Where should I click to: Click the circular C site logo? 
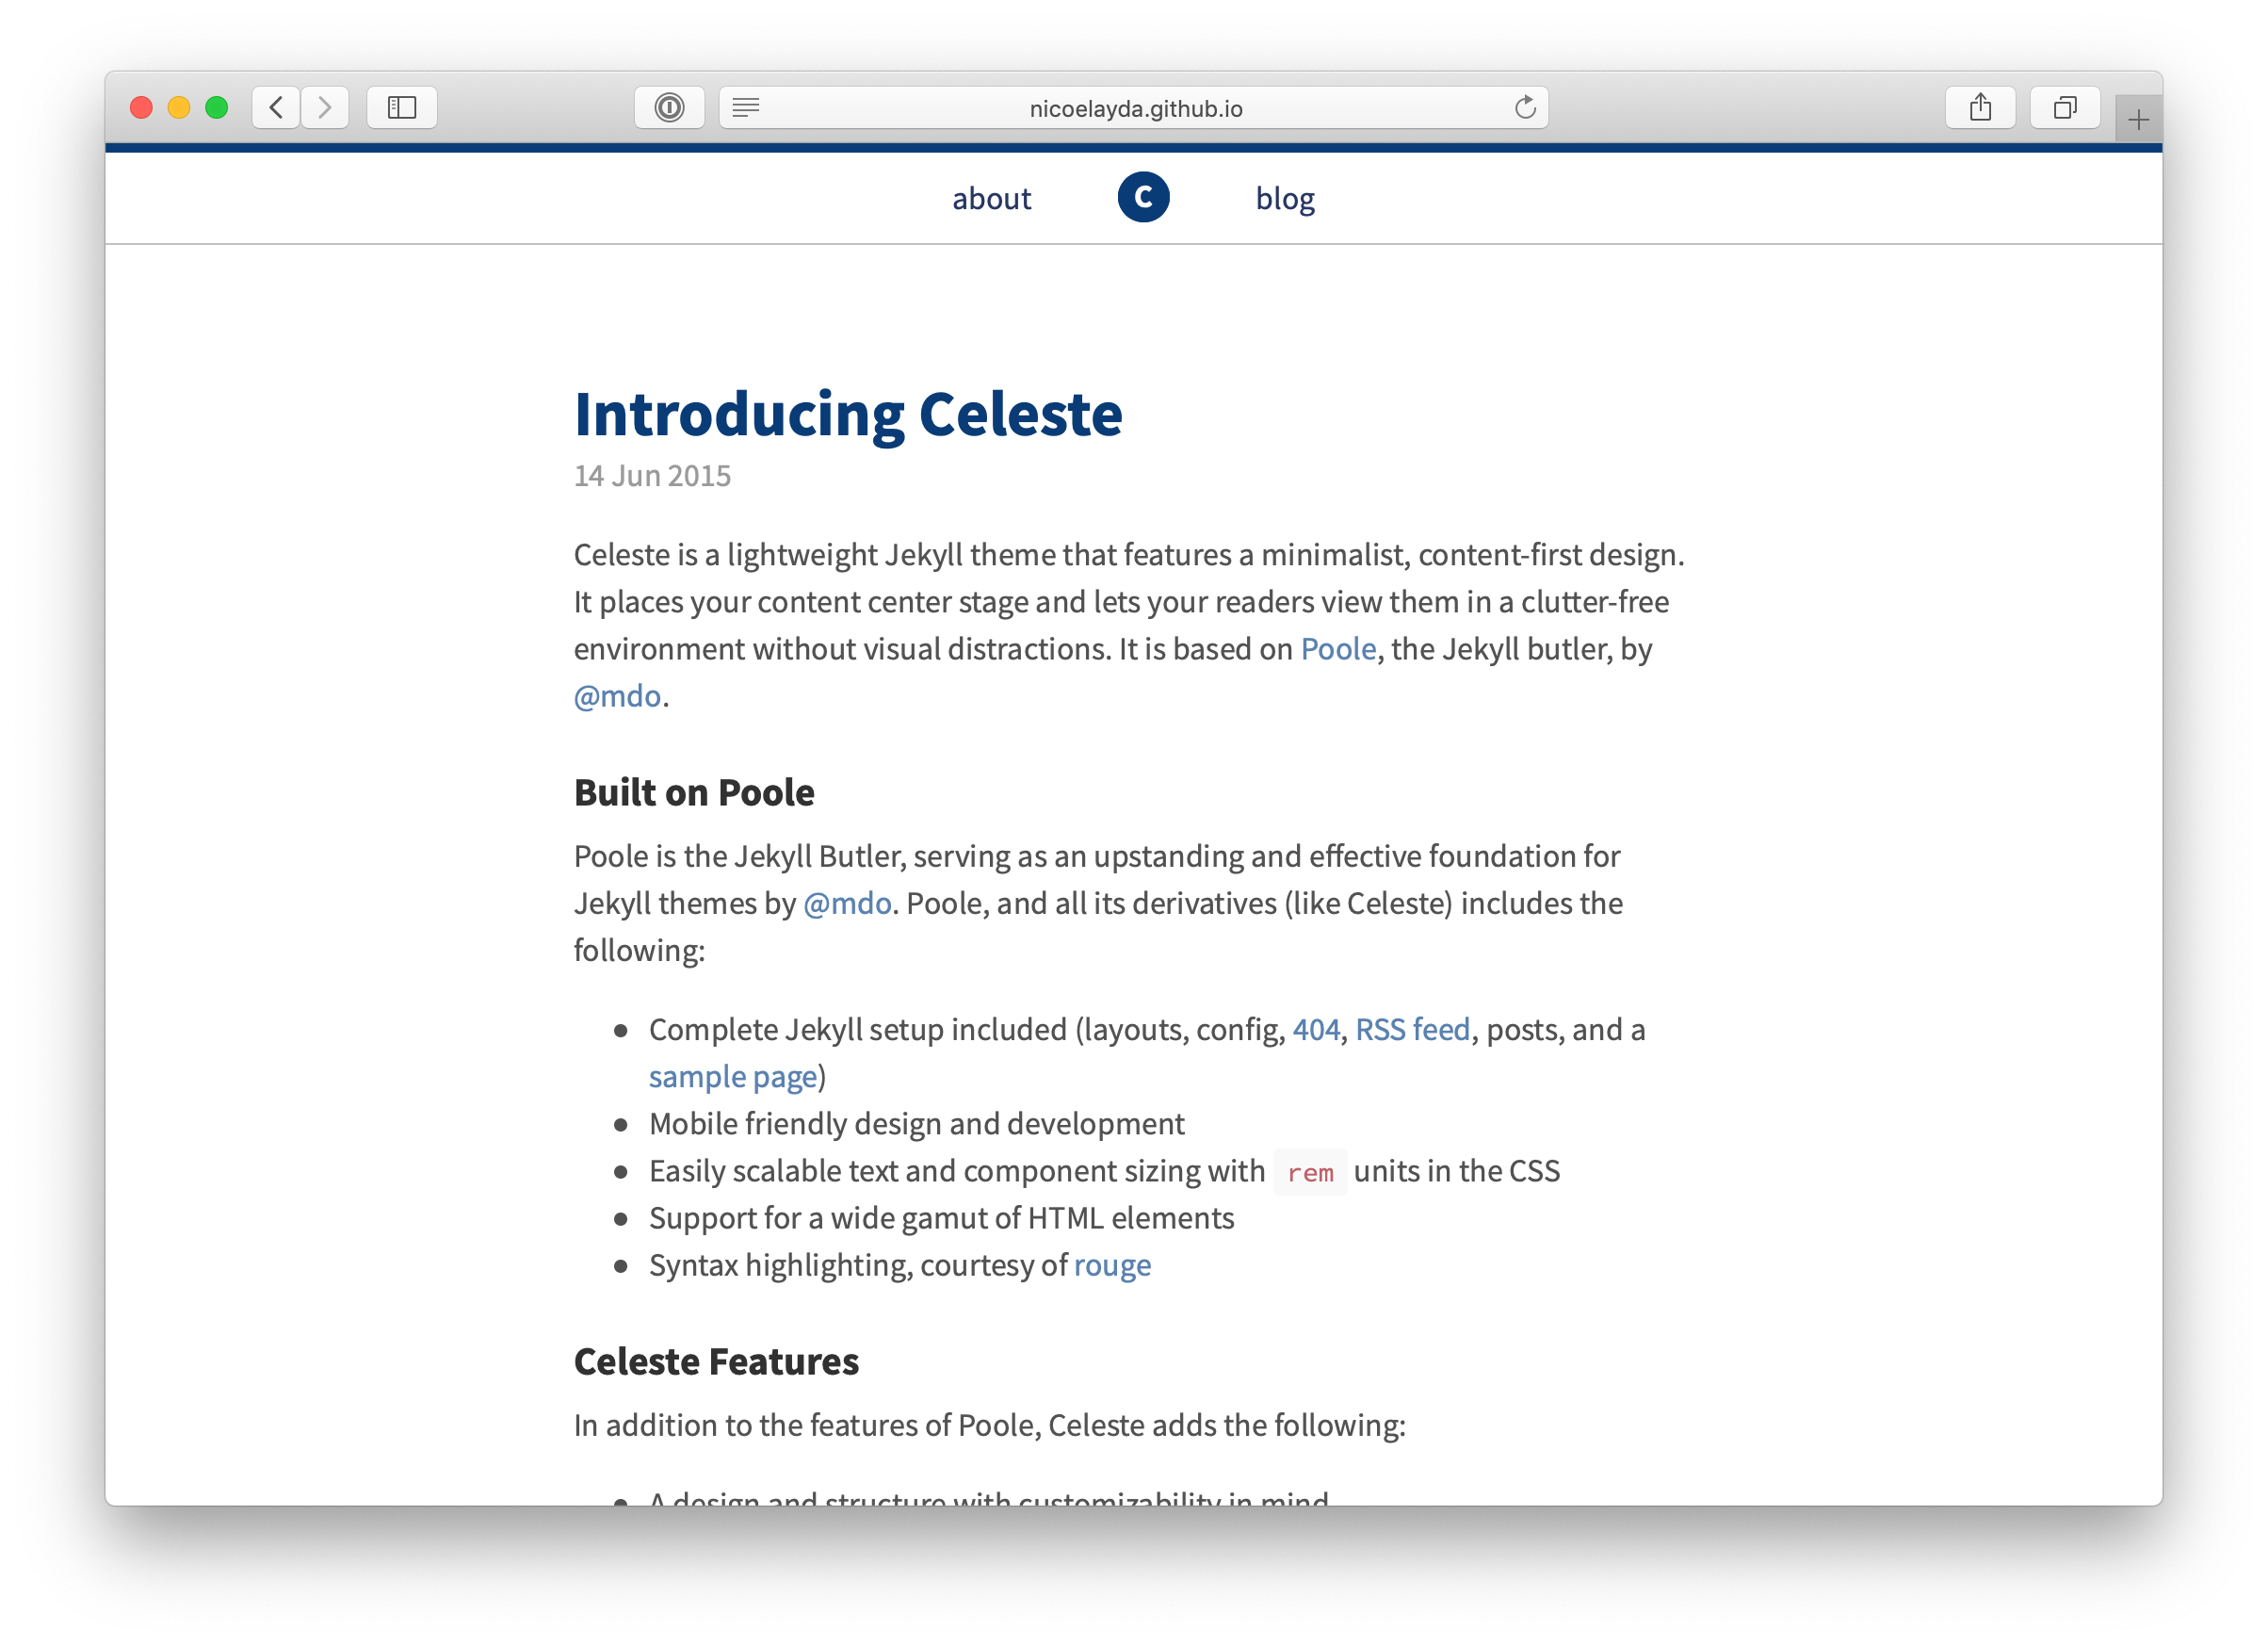pos(1143,197)
